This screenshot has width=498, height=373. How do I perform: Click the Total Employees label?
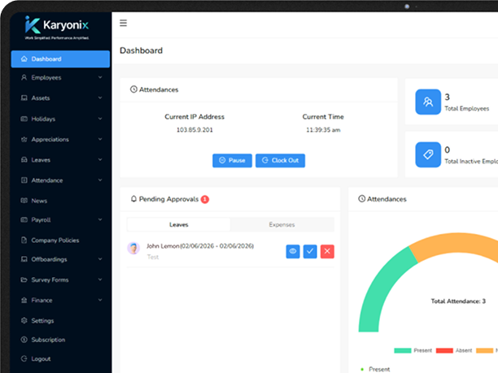coord(467,108)
